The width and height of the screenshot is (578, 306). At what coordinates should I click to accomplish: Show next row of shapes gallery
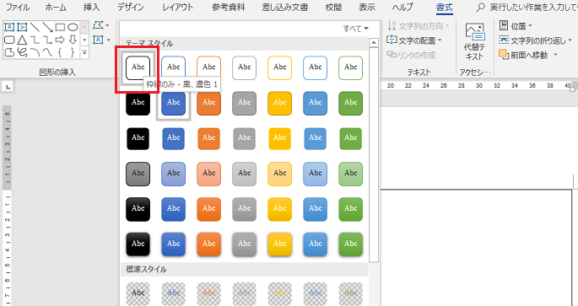(x=84, y=40)
